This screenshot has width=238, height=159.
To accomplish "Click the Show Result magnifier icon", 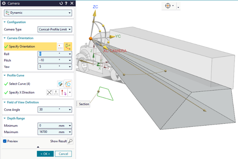I will 70,141.
